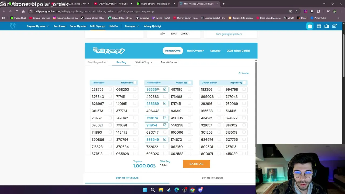
Task: Open Steam from the taskbar
Action: pos(168,190)
